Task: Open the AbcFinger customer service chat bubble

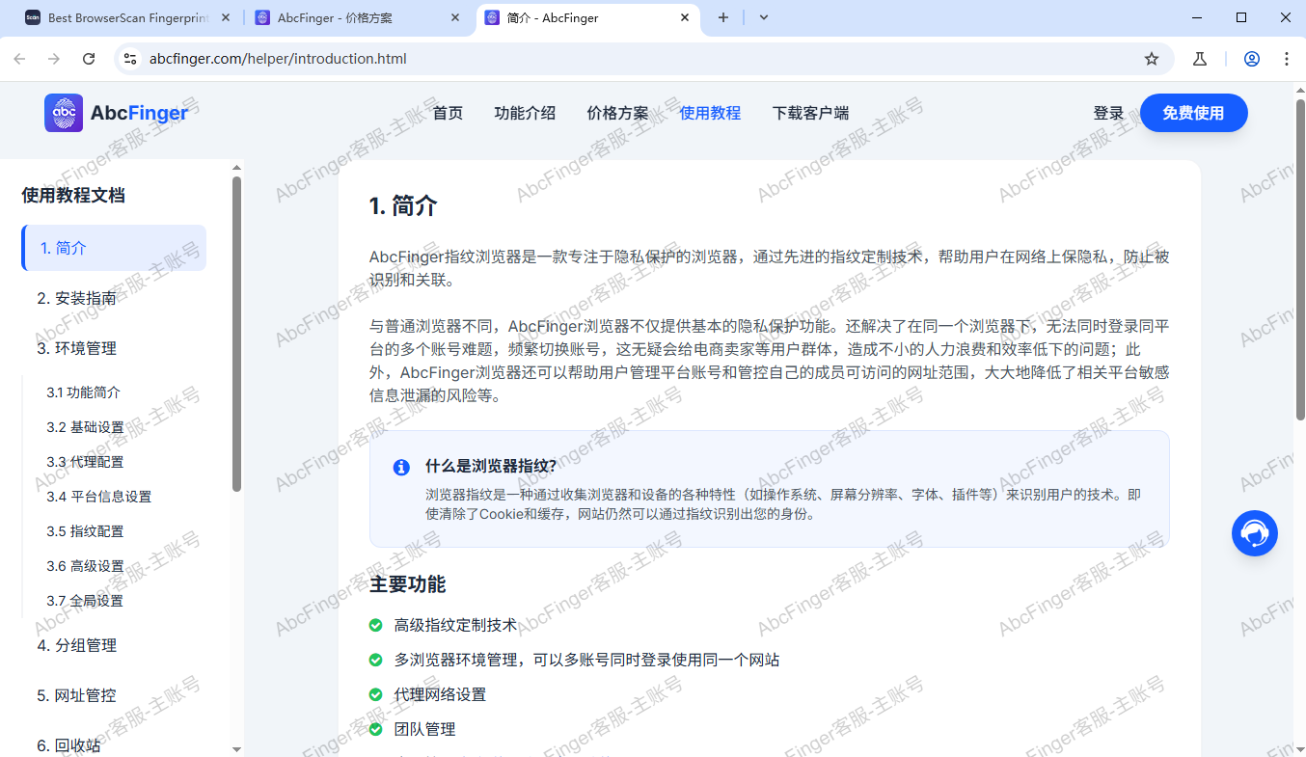Action: pos(1254,533)
